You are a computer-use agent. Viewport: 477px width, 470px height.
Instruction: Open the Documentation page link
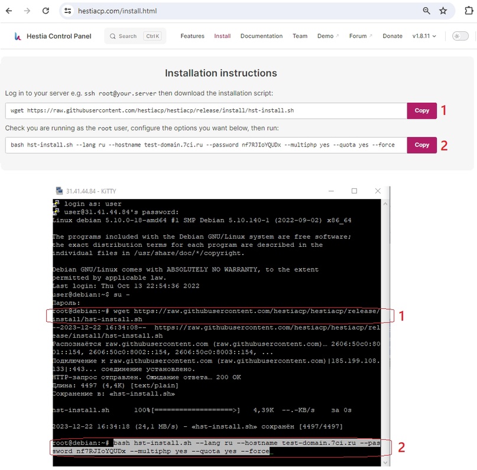tap(261, 36)
